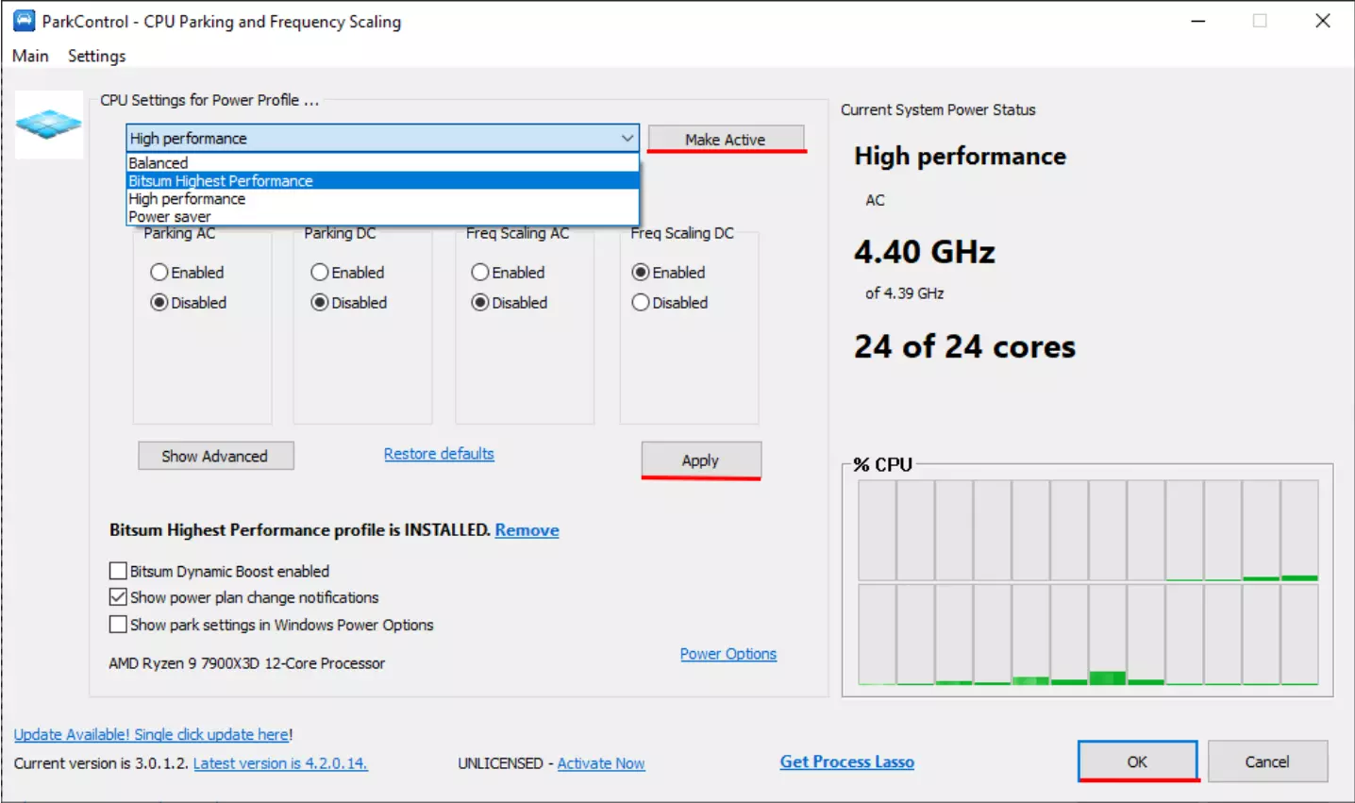Uncheck Show power plan change notifications
Image resolution: width=1355 pixels, height=803 pixels.
tap(119, 597)
